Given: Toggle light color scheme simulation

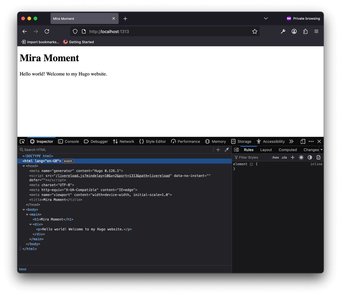Looking at the screenshot, I should pyautogui.click(x=301, y=158).
